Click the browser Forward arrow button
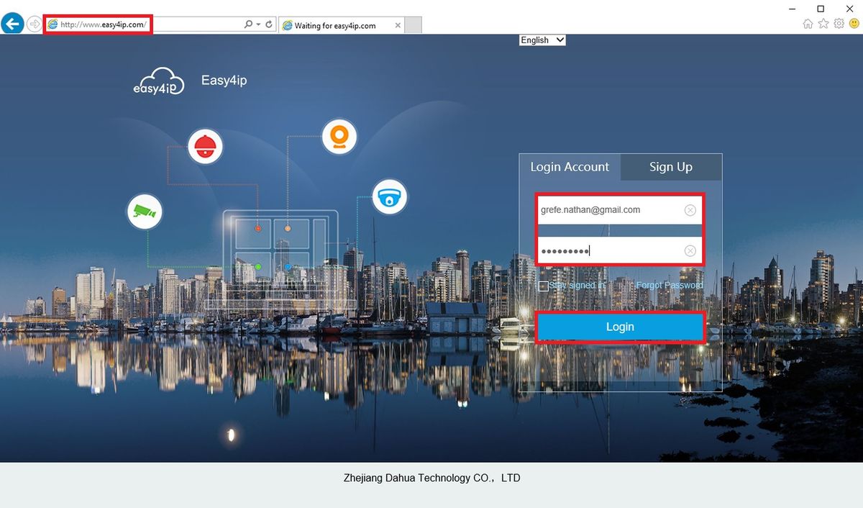863x508 pixels. (x=34, y=24)
